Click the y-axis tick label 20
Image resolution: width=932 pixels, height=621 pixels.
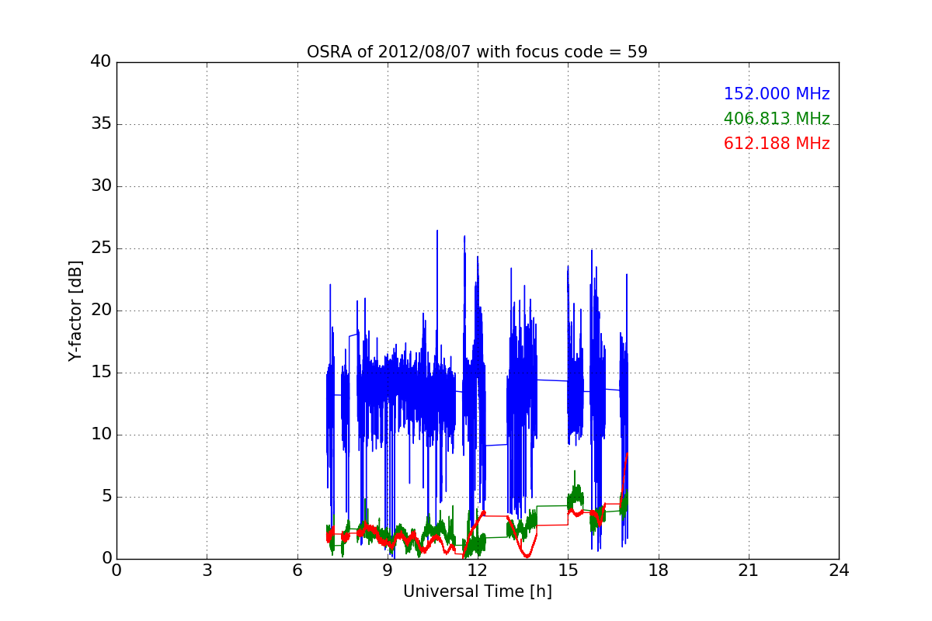100,310
